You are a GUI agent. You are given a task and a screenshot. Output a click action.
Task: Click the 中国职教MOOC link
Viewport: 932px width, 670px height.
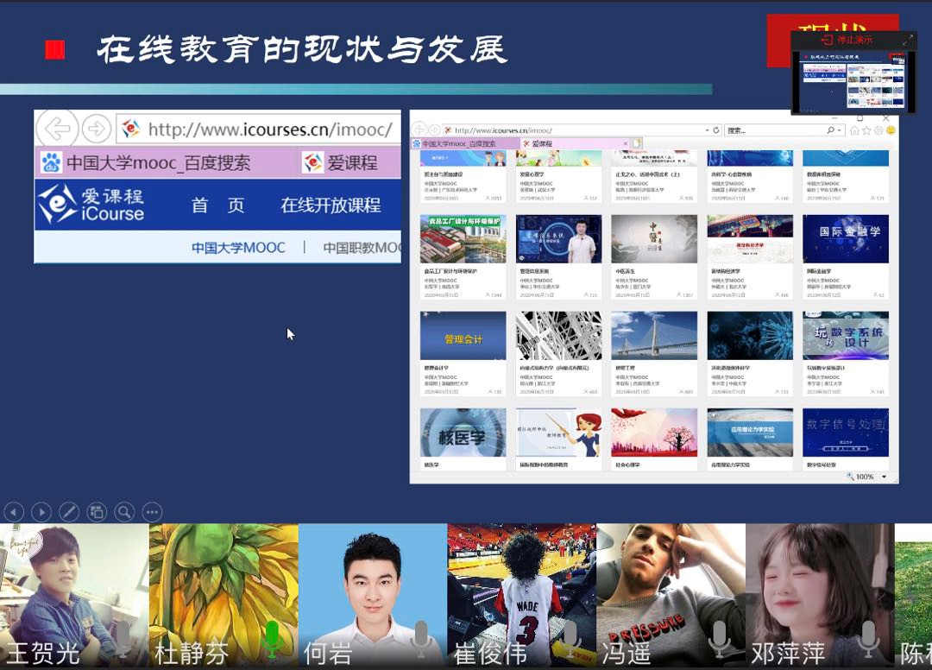[362, 247]
